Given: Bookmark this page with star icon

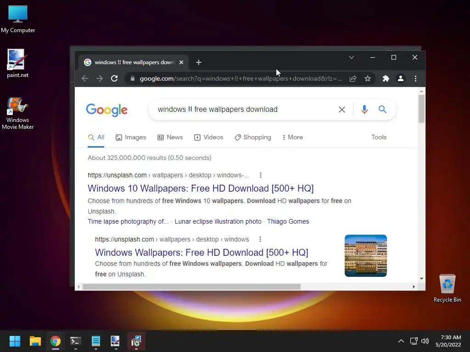Looking at the screenshot, I should point(368,78).
